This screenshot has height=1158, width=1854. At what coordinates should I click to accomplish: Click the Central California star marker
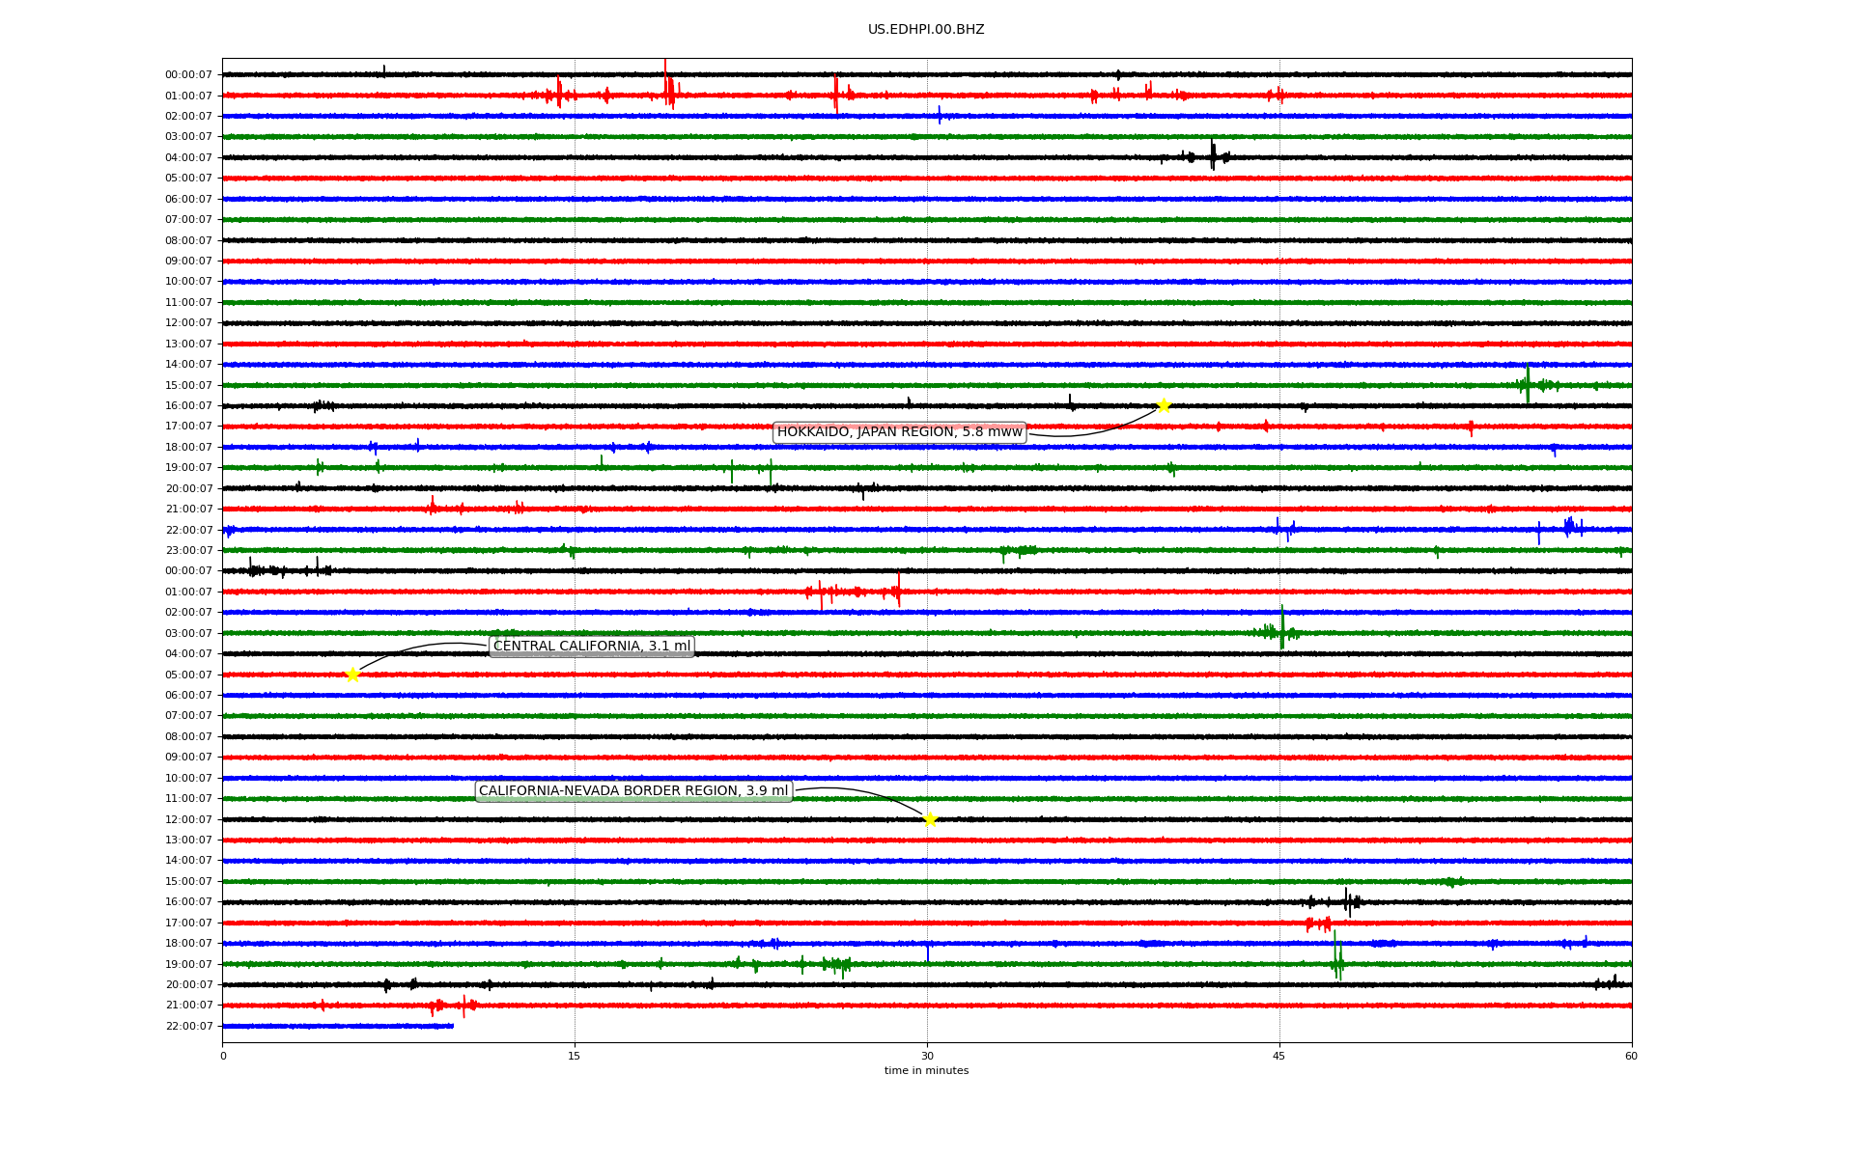pos(352,675)
